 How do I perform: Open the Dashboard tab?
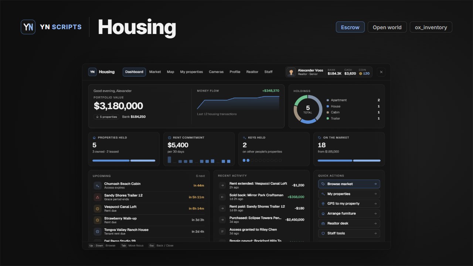(134, 72)
